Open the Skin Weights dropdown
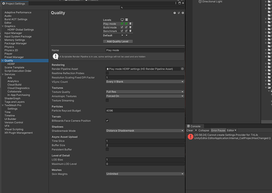The width and height of the screenshot is (272, 193). pyautogui.click(x=145, y=174)
